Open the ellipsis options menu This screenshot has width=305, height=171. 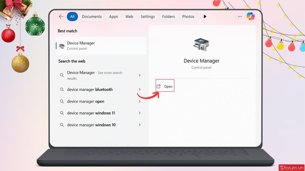[x=240, y=16]
